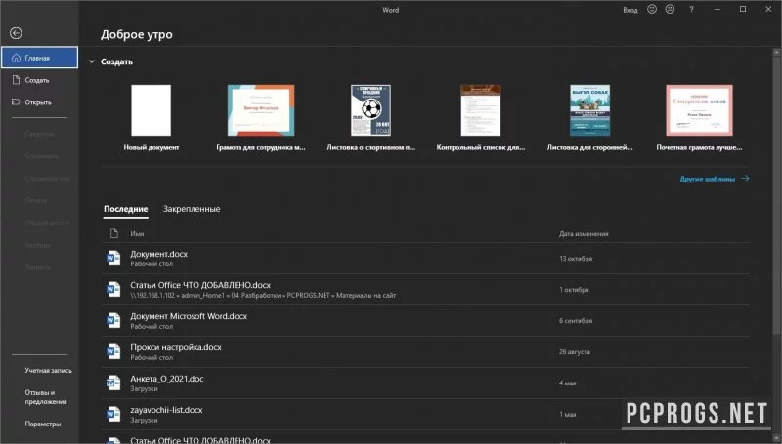Click Дата изменения column header
Screen dimensions: 782x444
coord(584,233)
